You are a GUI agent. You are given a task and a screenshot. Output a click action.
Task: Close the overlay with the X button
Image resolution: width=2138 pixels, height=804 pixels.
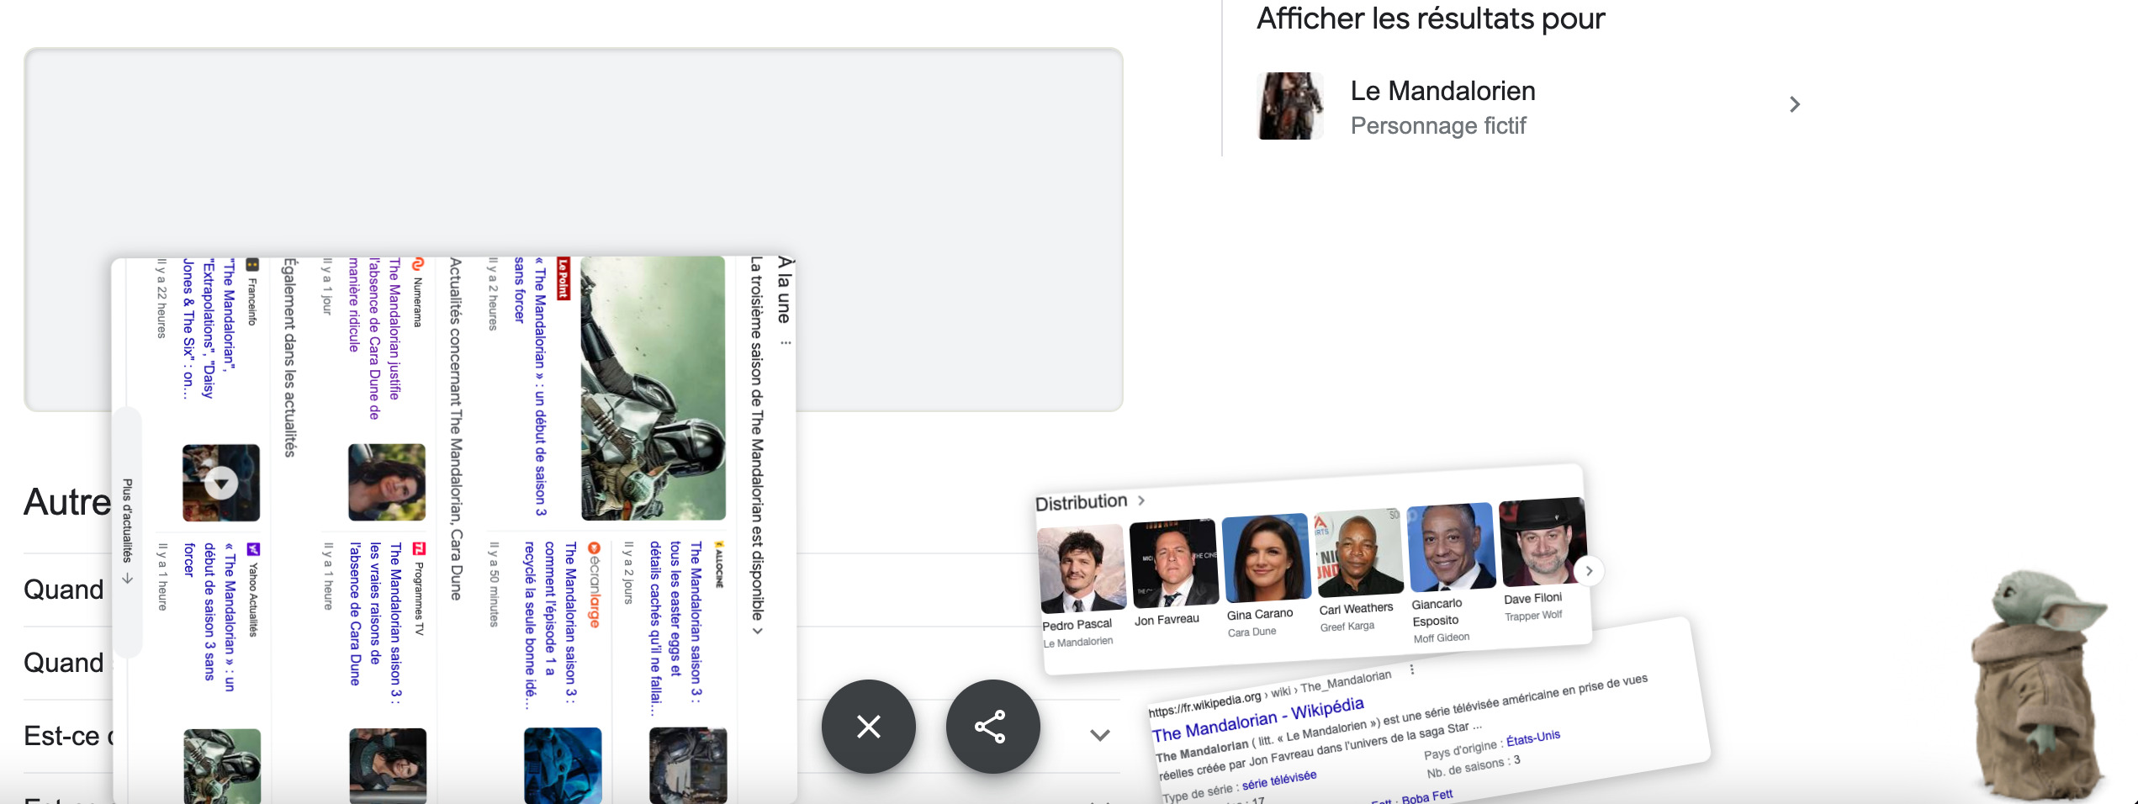[x=868, y=727]
